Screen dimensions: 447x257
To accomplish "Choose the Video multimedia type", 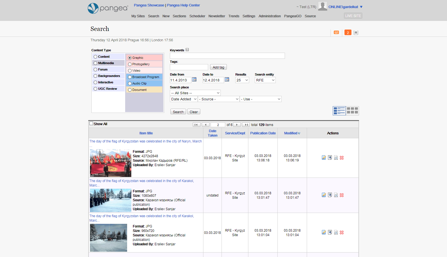I will (x=130, y=71).
